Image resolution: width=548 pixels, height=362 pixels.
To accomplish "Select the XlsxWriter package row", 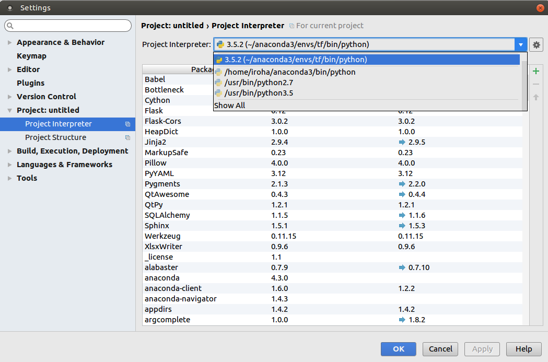I will pos(332,247).
